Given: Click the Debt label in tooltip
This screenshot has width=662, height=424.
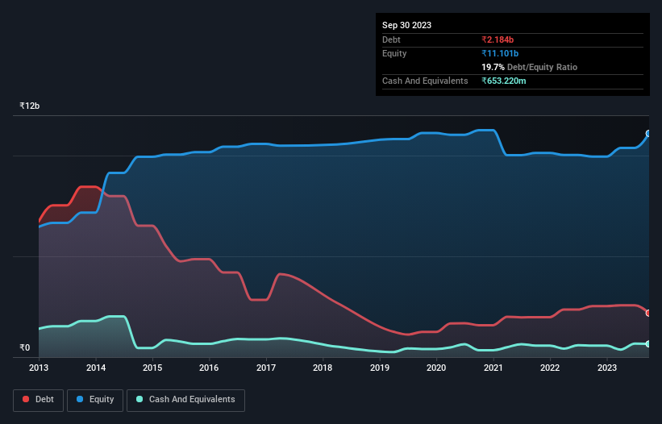Looking at the screenshot, I should 391,39.
